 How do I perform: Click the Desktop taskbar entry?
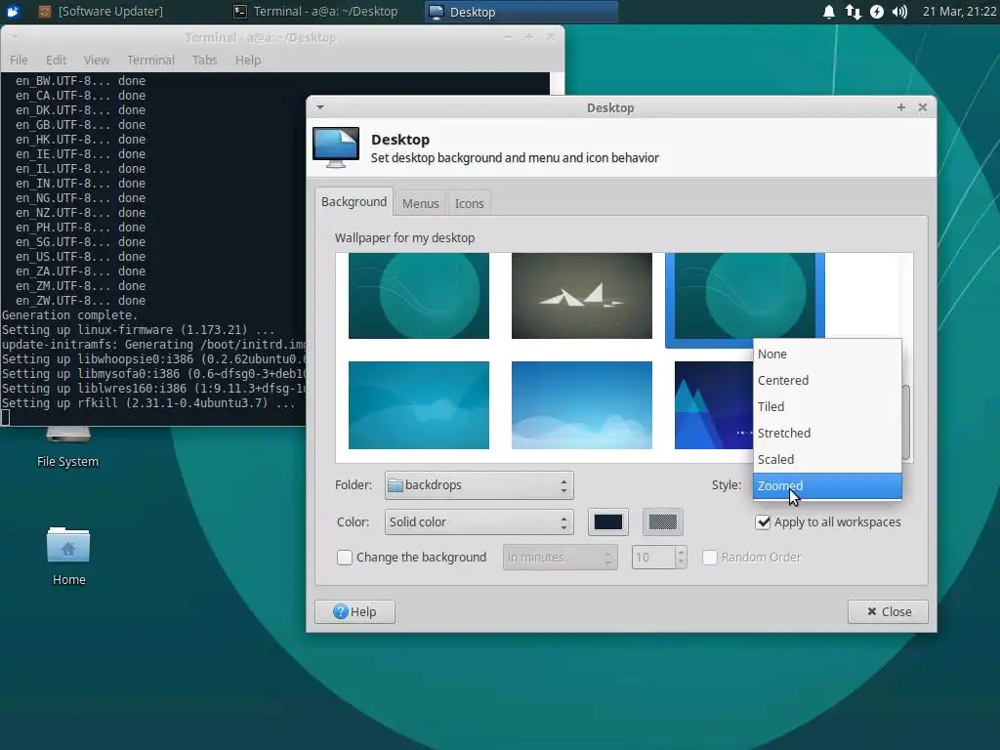coord(521,12)
